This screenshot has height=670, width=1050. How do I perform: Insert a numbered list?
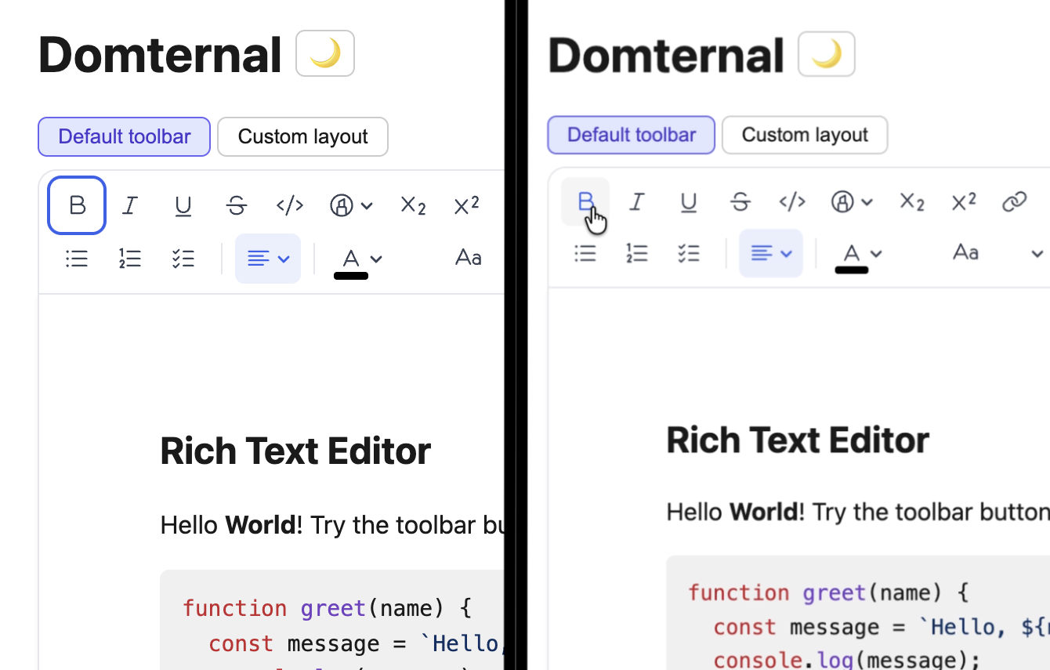[130, 259]
